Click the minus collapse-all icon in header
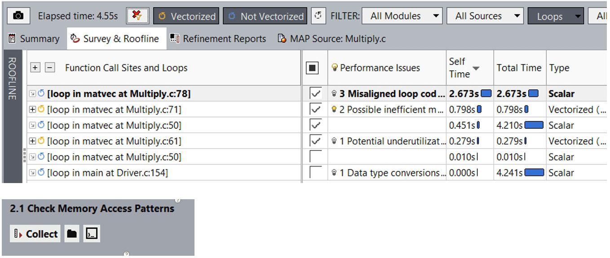This screenshot has width=610, height=258. pyautogui.click(x=50, y=68)
